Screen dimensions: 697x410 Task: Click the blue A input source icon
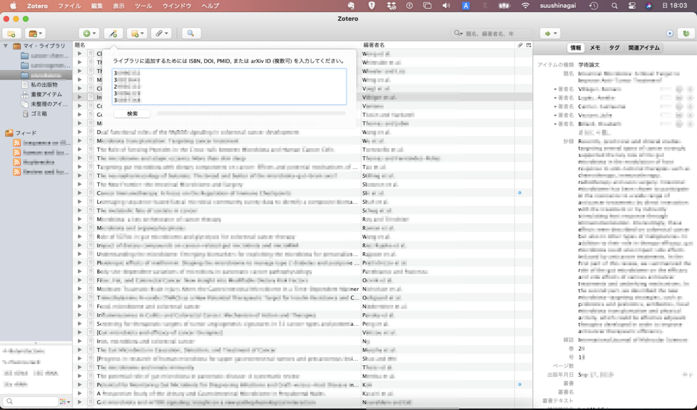[x=466, y=6]
